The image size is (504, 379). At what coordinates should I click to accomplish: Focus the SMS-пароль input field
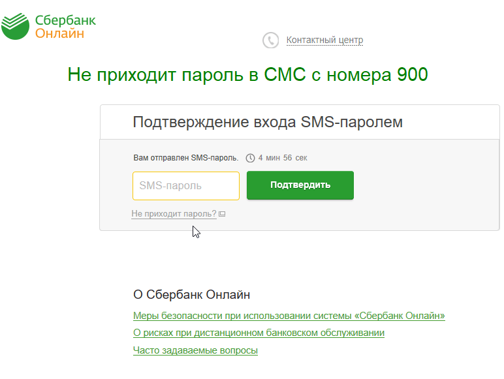pos(185,185)
